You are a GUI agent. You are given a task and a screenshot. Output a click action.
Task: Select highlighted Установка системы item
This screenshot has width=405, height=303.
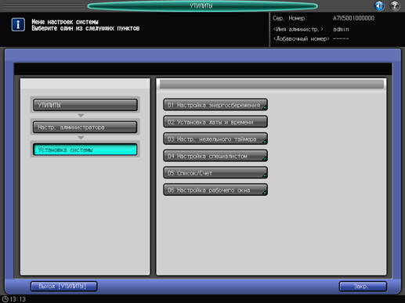[x=85, y=150]
